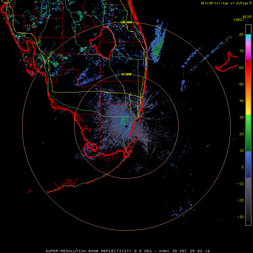Click the 50 NMI range ring label
Screen dimensions: 253x253
pos(126,74)
